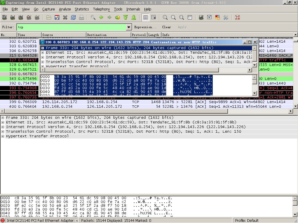Click the red capture status indicator
This screenshot has height=223, width=298.
3,221
